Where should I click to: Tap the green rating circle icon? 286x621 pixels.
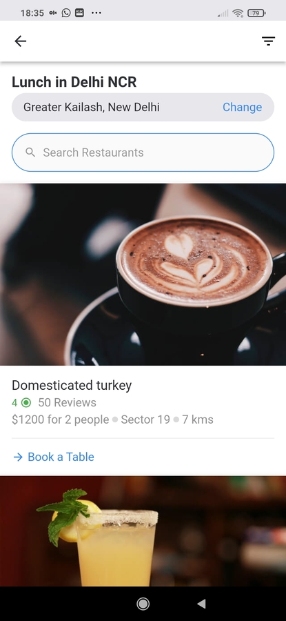point(26,403)
